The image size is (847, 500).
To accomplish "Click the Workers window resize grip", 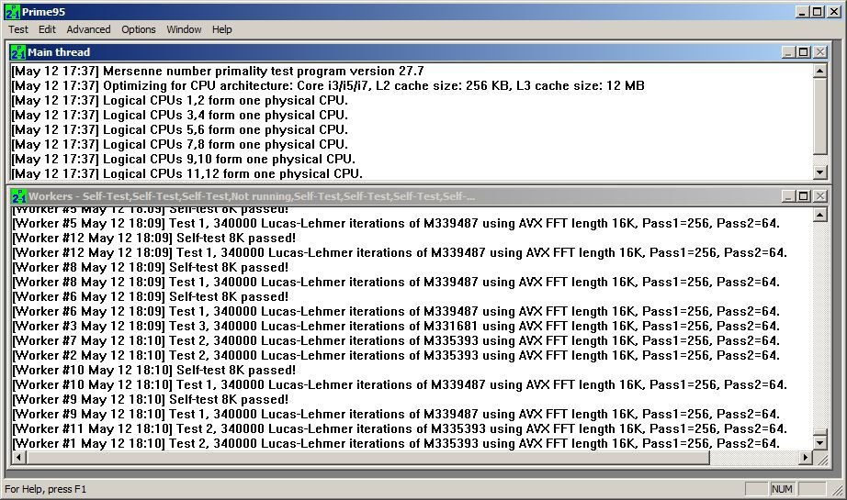I will point(821,458).
